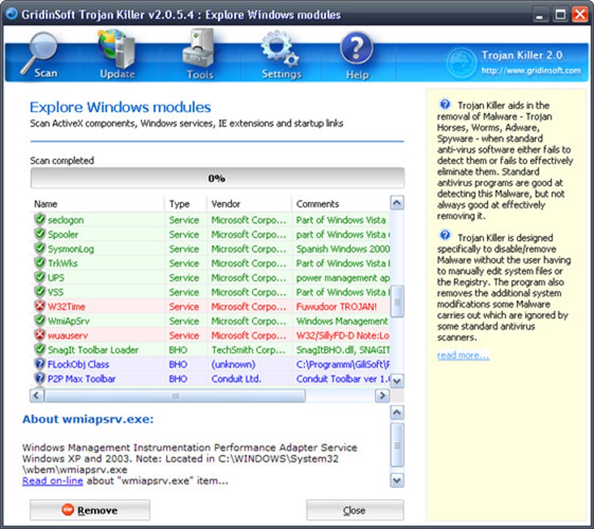
Task: Select the P2P Max Toolbar row
Action: point(210,379)
